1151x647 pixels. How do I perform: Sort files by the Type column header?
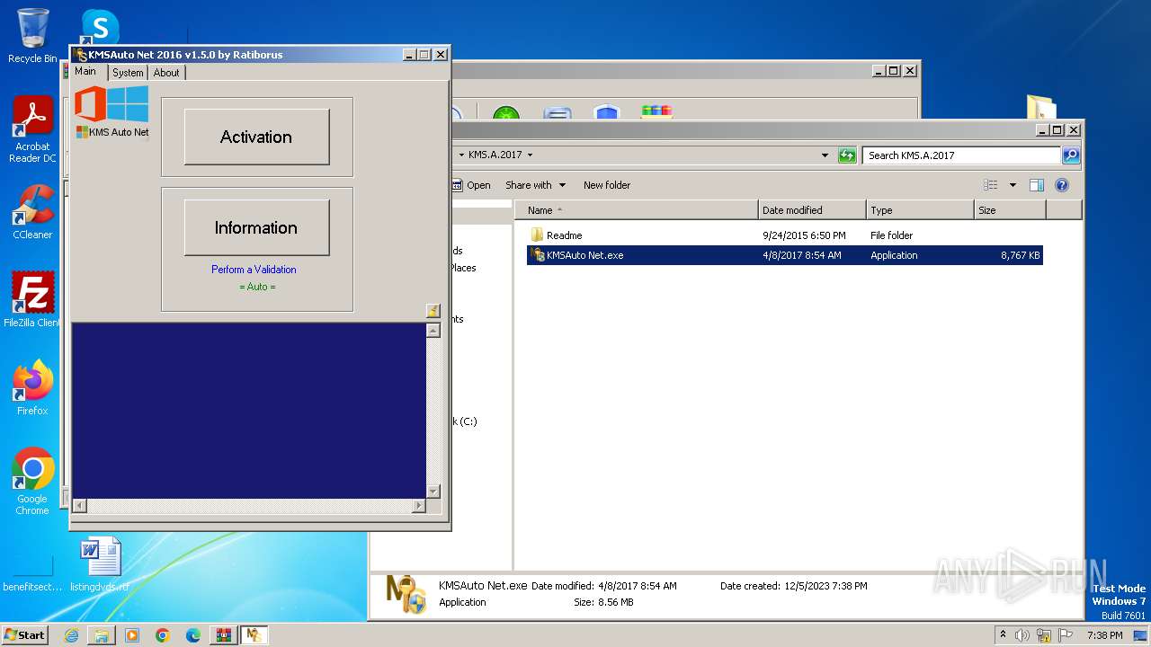point(920,210)
